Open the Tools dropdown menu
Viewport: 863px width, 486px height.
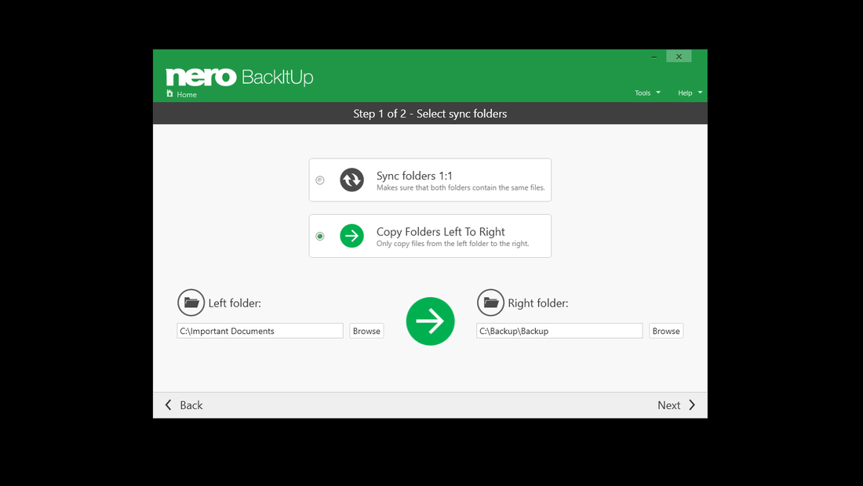[x=646, y=92]
